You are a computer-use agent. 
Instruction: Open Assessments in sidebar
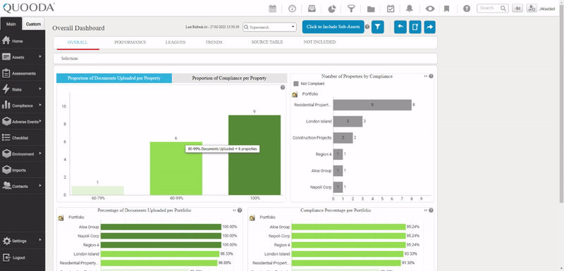click(23, 73)
